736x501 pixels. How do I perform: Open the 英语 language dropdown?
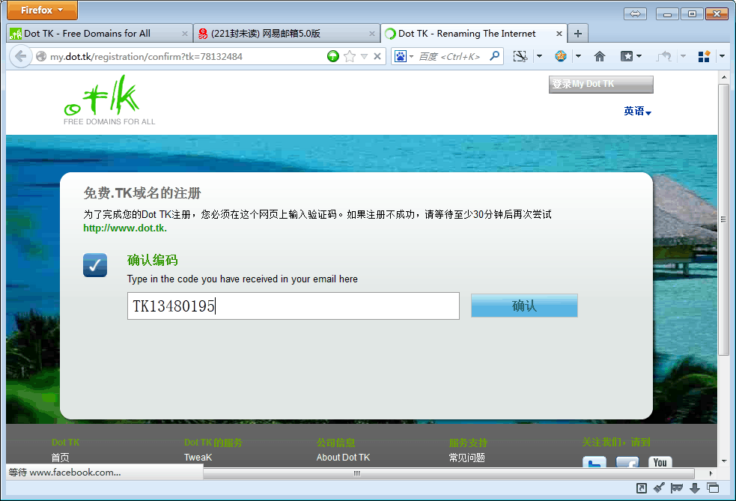click(638, 112)
